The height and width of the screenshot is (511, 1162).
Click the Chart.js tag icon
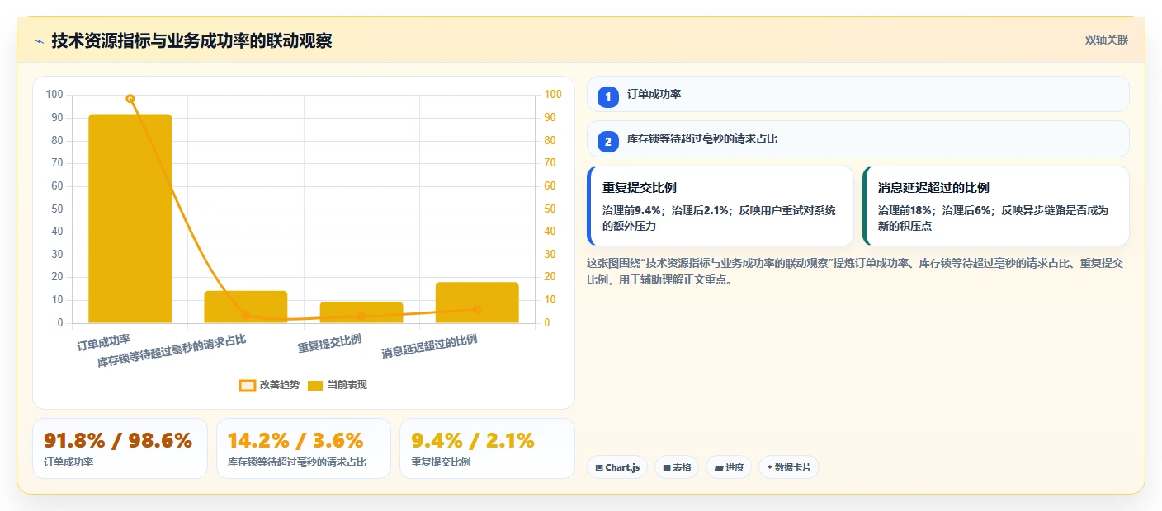pyautogui.click(x=598, y=467)
